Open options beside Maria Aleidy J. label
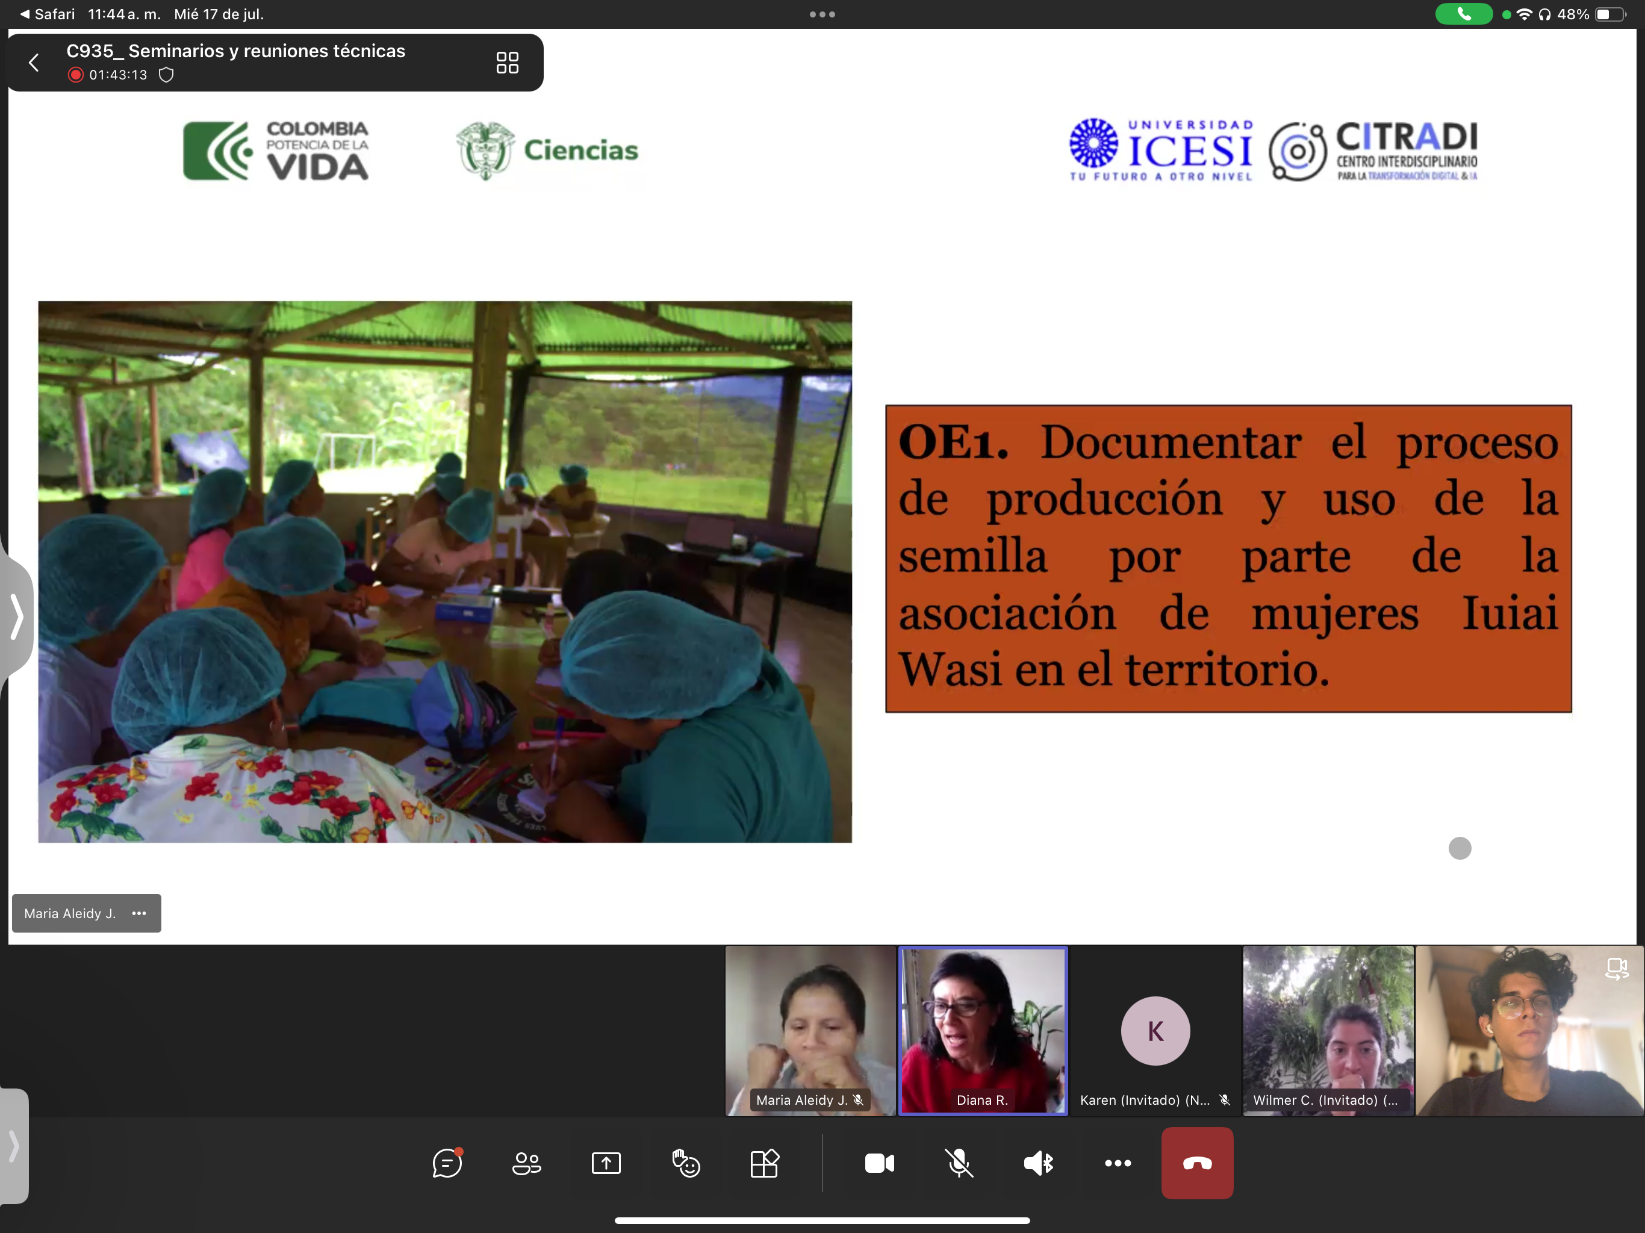This screenshot has height=1233, width=1645. [139, 913]
